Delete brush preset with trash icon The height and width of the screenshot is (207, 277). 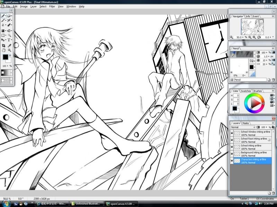click(x=273, y=80)
